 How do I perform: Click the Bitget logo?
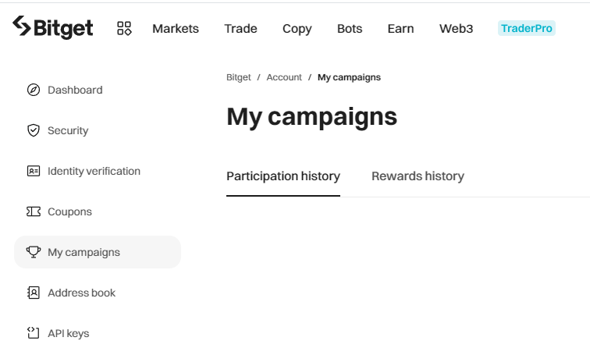[53, 28]
